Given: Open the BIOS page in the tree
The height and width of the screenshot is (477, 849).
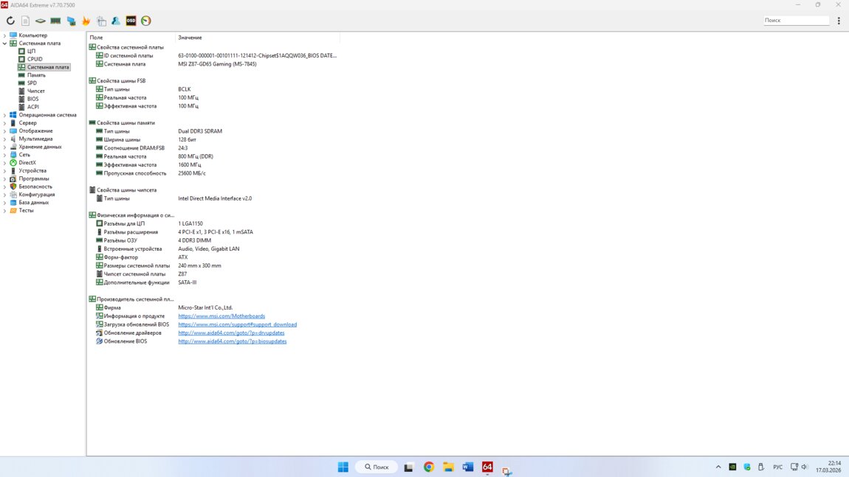Looking at the screenshot, I should click(x=32, y=99).
